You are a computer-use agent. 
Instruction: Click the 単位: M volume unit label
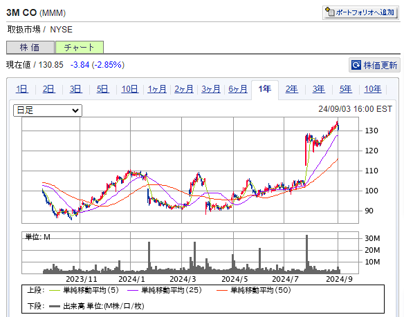(37, 237)
